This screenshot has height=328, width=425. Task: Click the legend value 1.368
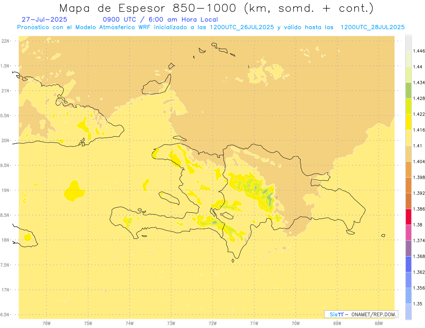[x=419, y=256]
